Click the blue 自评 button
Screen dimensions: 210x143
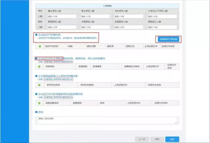(x=172, y=139)
